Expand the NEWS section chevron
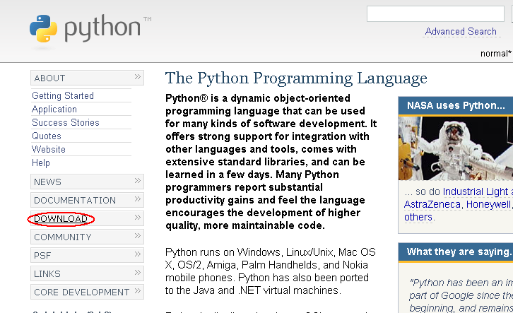 [138, 181]
